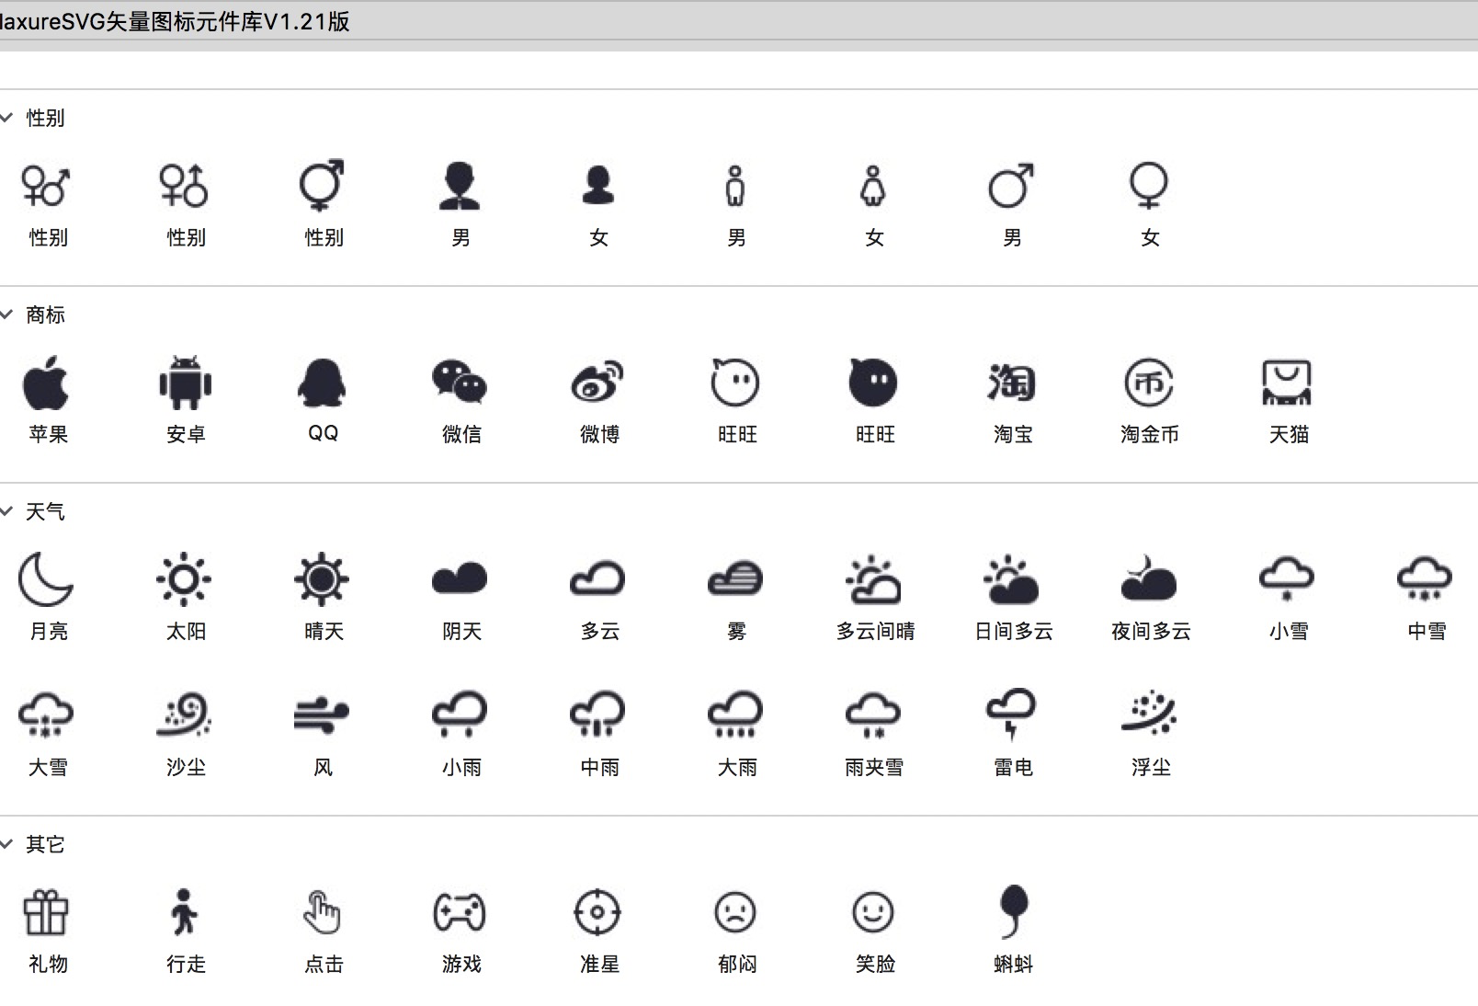The image size is (1478, 1006).
Task: Select the 多云间晴 icon
Action: 873,579
